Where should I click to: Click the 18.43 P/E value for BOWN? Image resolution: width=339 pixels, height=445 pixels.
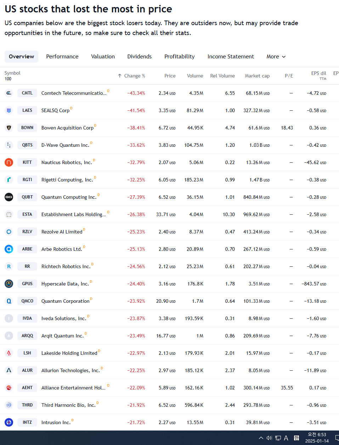287,128
